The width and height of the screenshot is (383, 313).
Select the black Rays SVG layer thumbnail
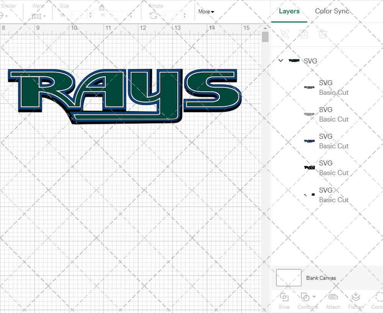(x=309, y=167)
